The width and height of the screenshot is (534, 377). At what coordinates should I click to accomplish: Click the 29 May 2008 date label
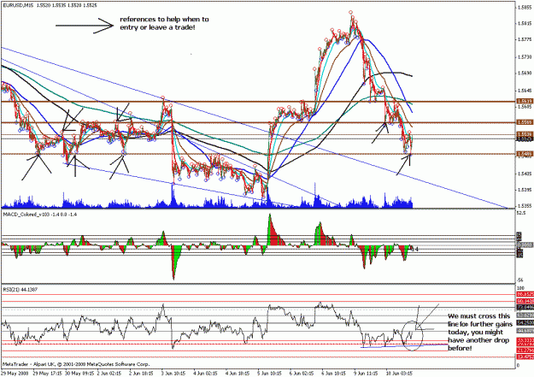[14, 374]
